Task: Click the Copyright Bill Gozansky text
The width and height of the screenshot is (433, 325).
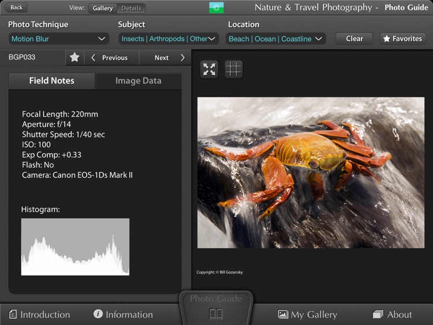Action: click(x=219, y=272)
